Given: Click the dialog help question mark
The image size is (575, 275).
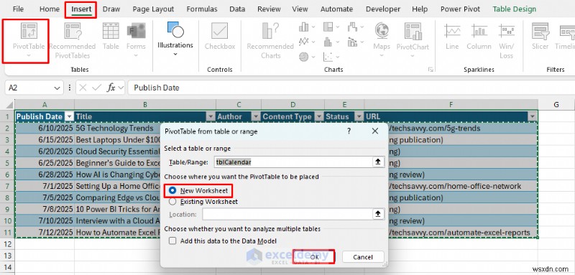Looking at the screenshot, I should tap(349, 131).
